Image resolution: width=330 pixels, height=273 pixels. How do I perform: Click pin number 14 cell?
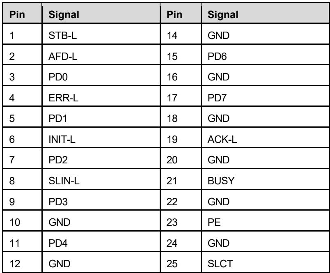click(x=181, y=34)
